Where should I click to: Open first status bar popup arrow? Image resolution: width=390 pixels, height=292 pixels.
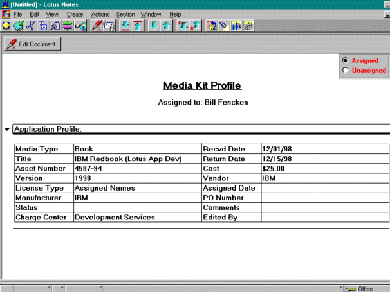point(50,288)
